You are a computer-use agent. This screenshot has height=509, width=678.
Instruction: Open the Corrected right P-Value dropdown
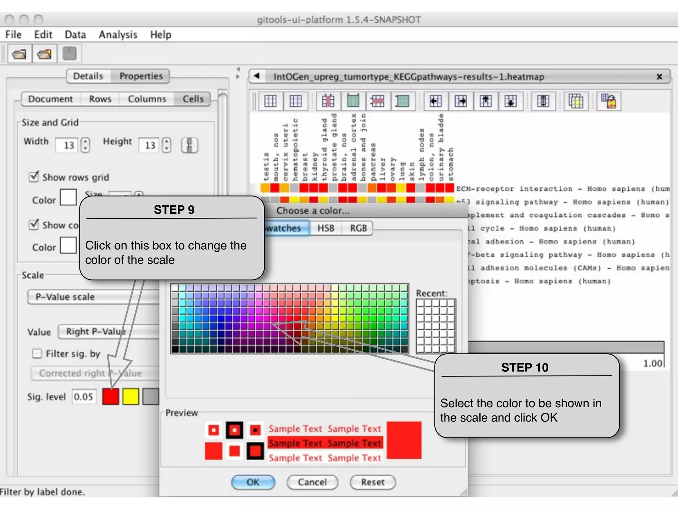(x=95, y=373)
